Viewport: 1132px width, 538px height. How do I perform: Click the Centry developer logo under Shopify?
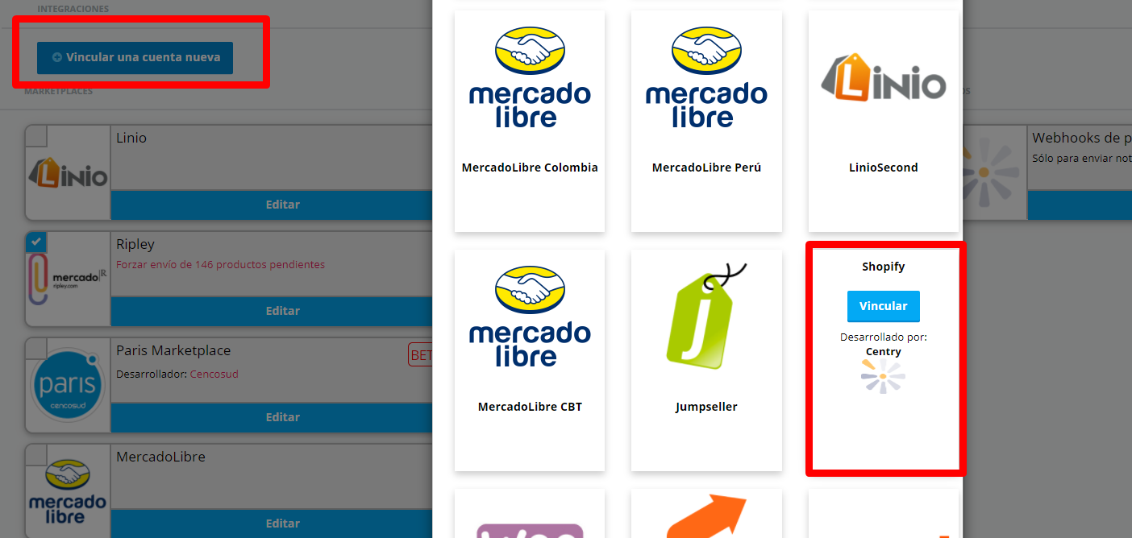tap(883, 377)
